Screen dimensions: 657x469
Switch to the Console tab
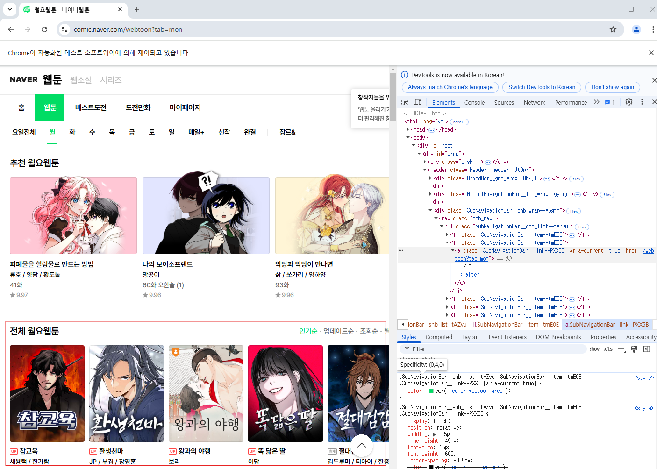tap(474, 102)
